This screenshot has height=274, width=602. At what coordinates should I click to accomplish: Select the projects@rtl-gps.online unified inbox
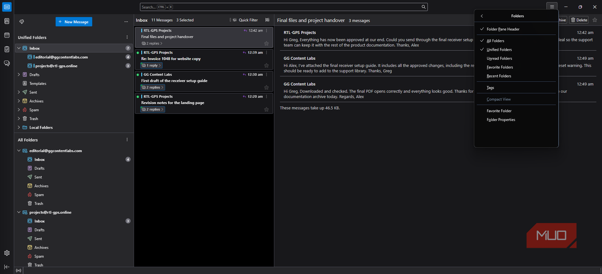click(x=74, y=66)
